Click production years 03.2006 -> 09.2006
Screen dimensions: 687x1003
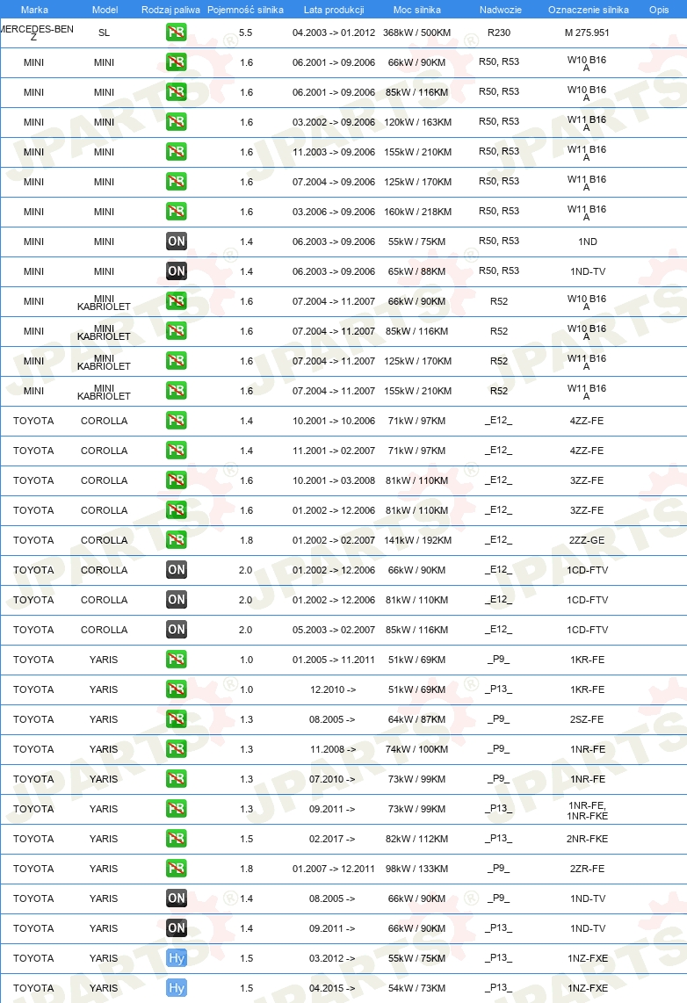click(x=334, y=212)
